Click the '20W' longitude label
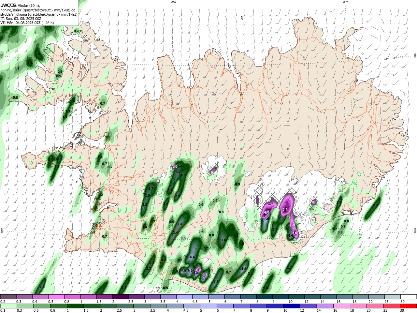 click(173, 2)
